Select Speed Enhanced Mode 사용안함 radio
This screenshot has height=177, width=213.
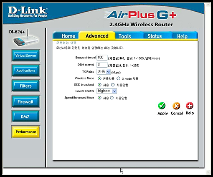click(x=112, y=98)
